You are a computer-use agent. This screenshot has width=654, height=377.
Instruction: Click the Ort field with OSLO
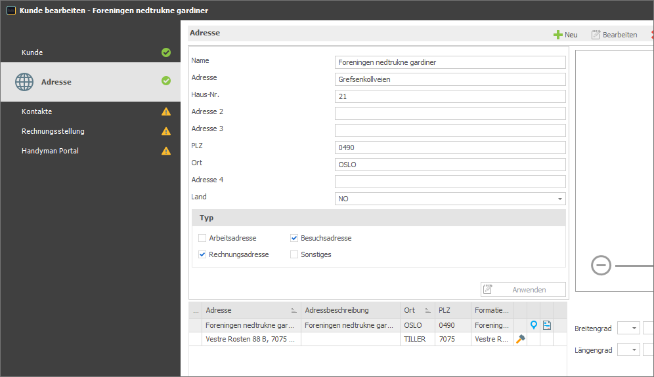pos(450,165)
